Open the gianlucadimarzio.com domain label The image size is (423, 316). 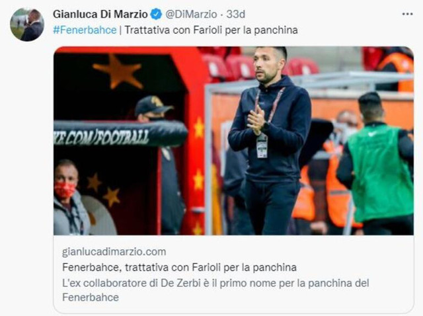(x=114, y=251)
